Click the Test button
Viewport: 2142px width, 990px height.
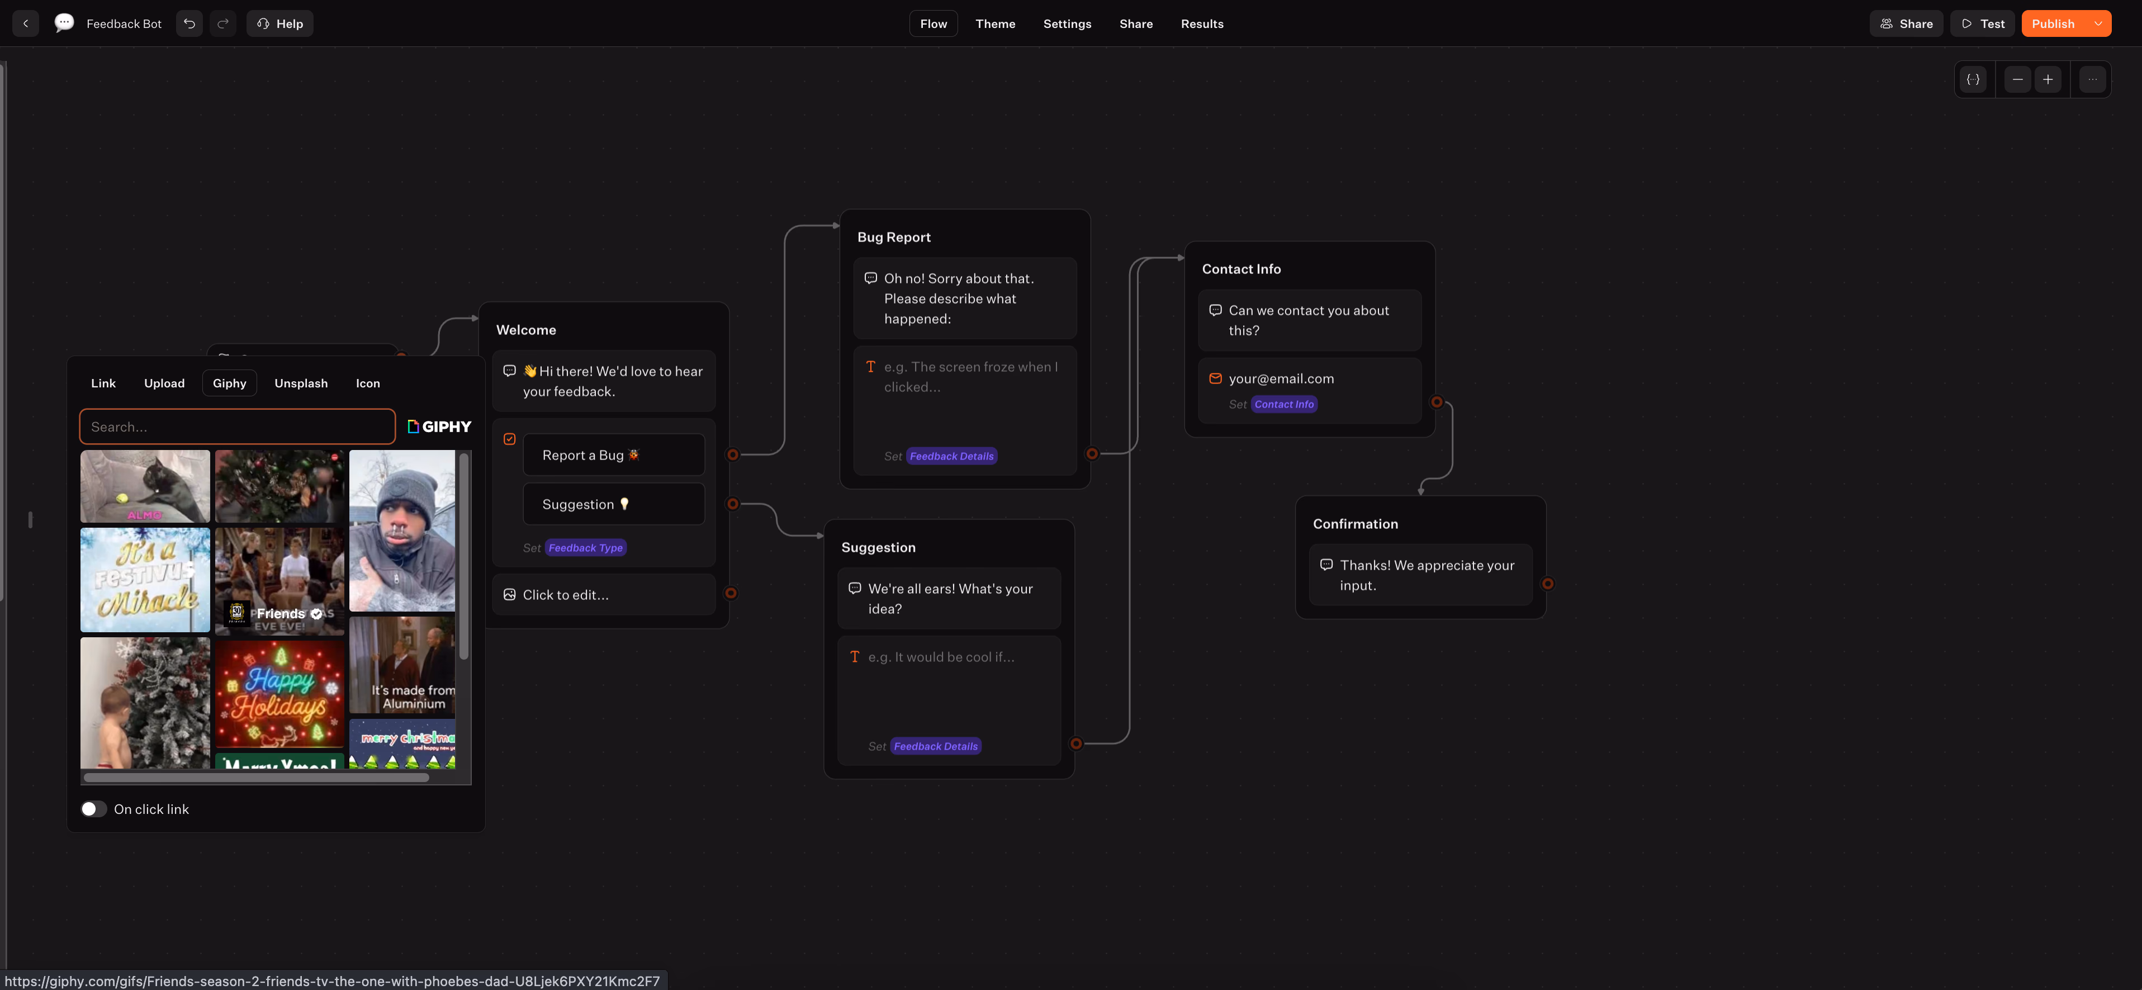click(1982, 23)
